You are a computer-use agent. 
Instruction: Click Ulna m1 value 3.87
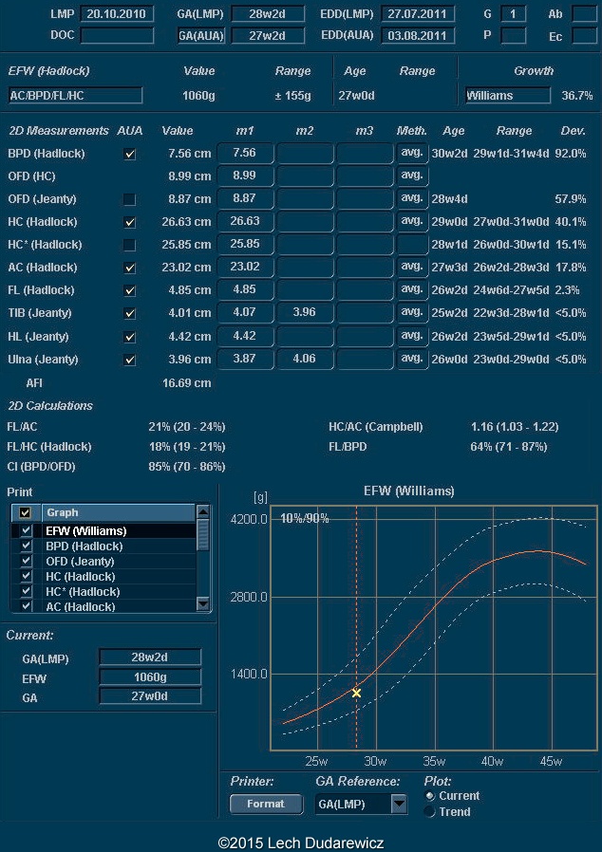point(245,360)
